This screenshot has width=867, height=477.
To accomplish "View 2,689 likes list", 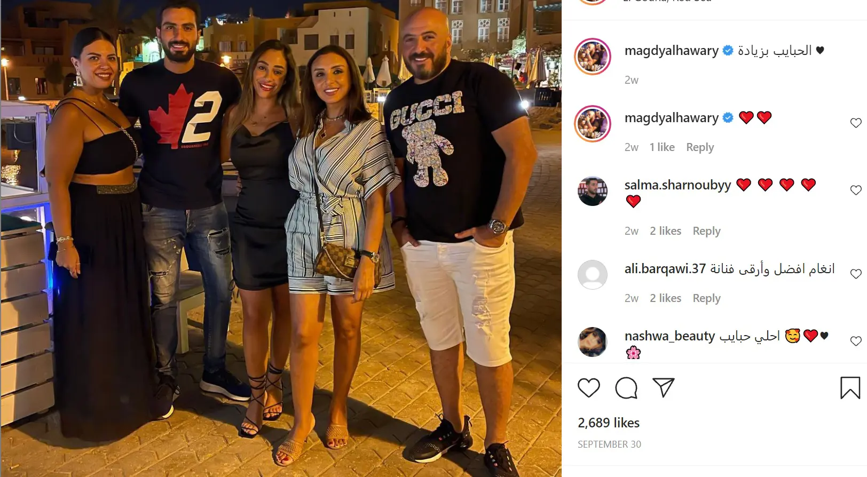I will (x=609, y=423).
